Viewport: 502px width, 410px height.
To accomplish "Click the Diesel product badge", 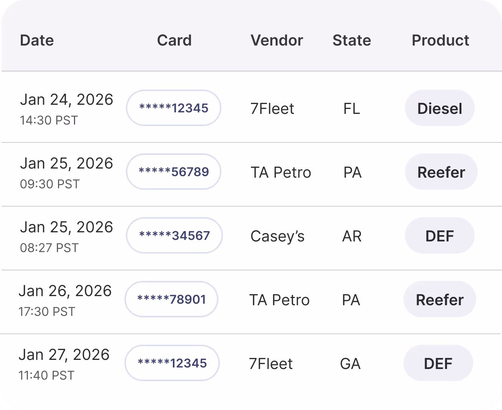I will (440, 108).
